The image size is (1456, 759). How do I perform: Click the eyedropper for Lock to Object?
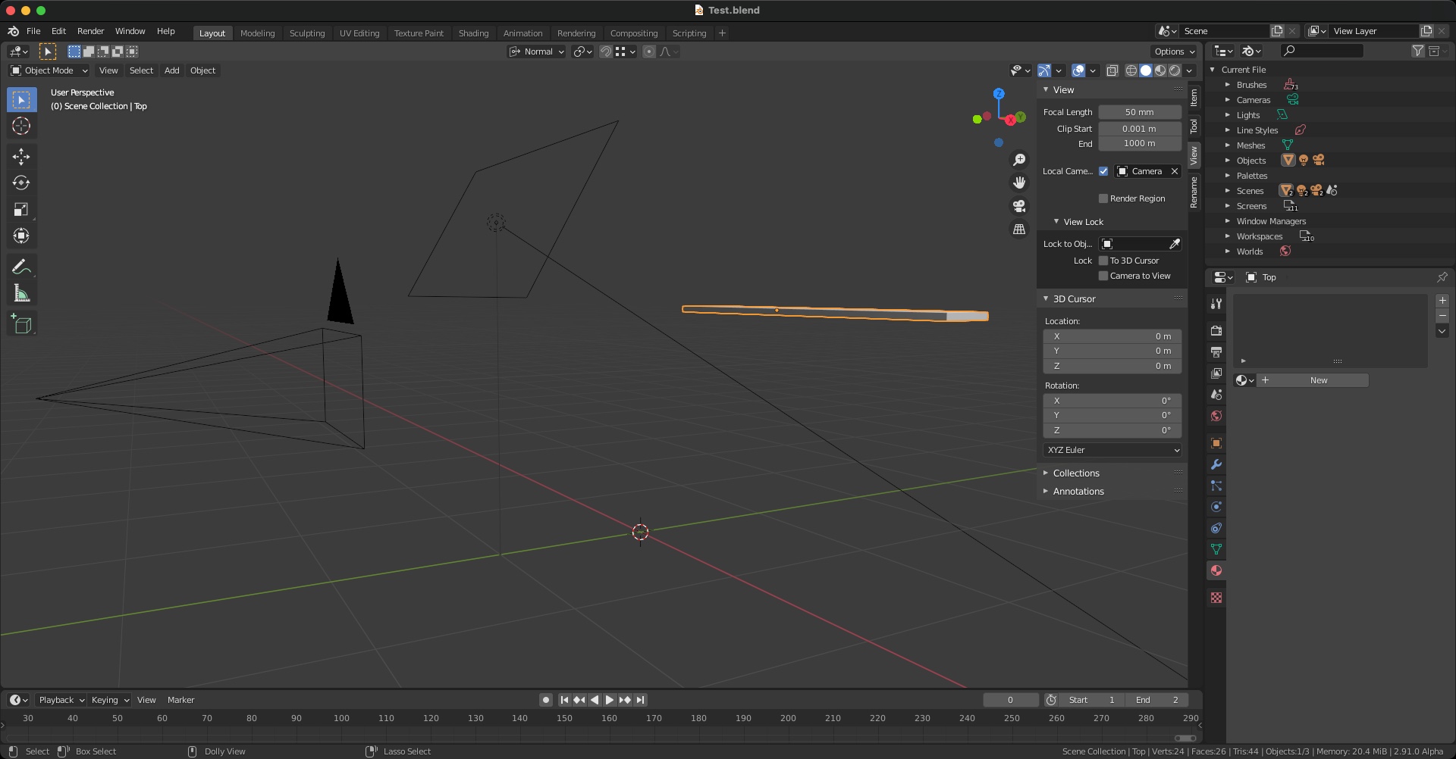(x=1175, y=244)
